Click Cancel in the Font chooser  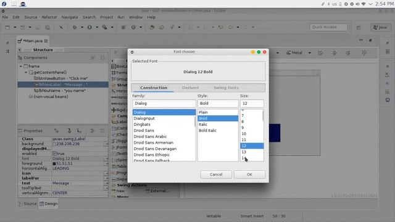216,175
